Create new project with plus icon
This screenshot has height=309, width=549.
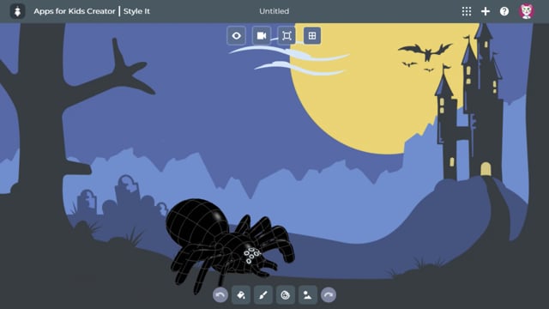tap(486, 11)
